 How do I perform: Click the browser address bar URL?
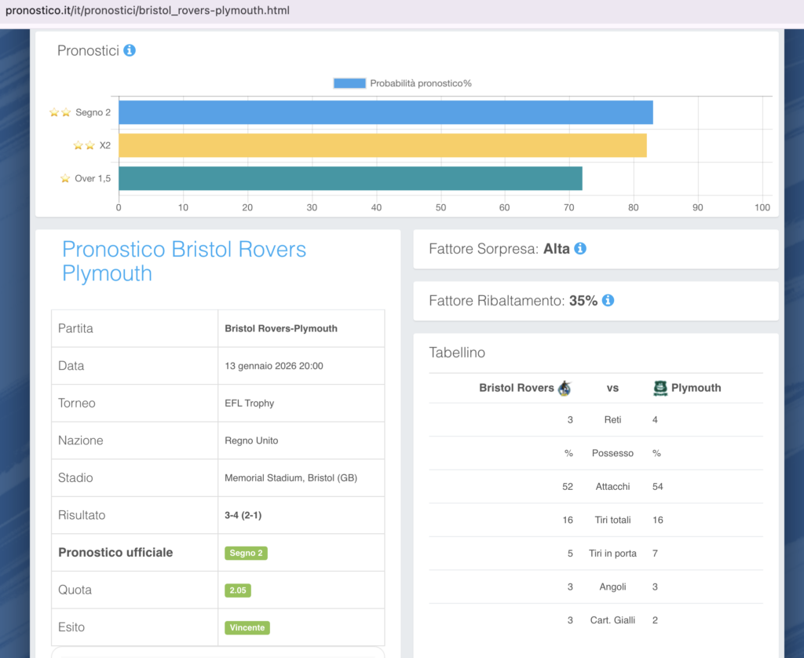pyautogui.click(x=148, y=11)
